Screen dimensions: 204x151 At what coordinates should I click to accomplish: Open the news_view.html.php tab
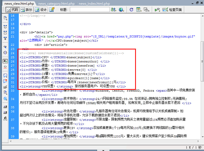pyautogui.click(x=19, y=4)
